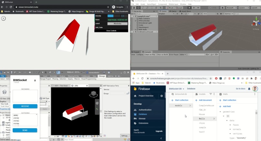
Task: Start Play mode in Unity
Action: click(189, 8)
